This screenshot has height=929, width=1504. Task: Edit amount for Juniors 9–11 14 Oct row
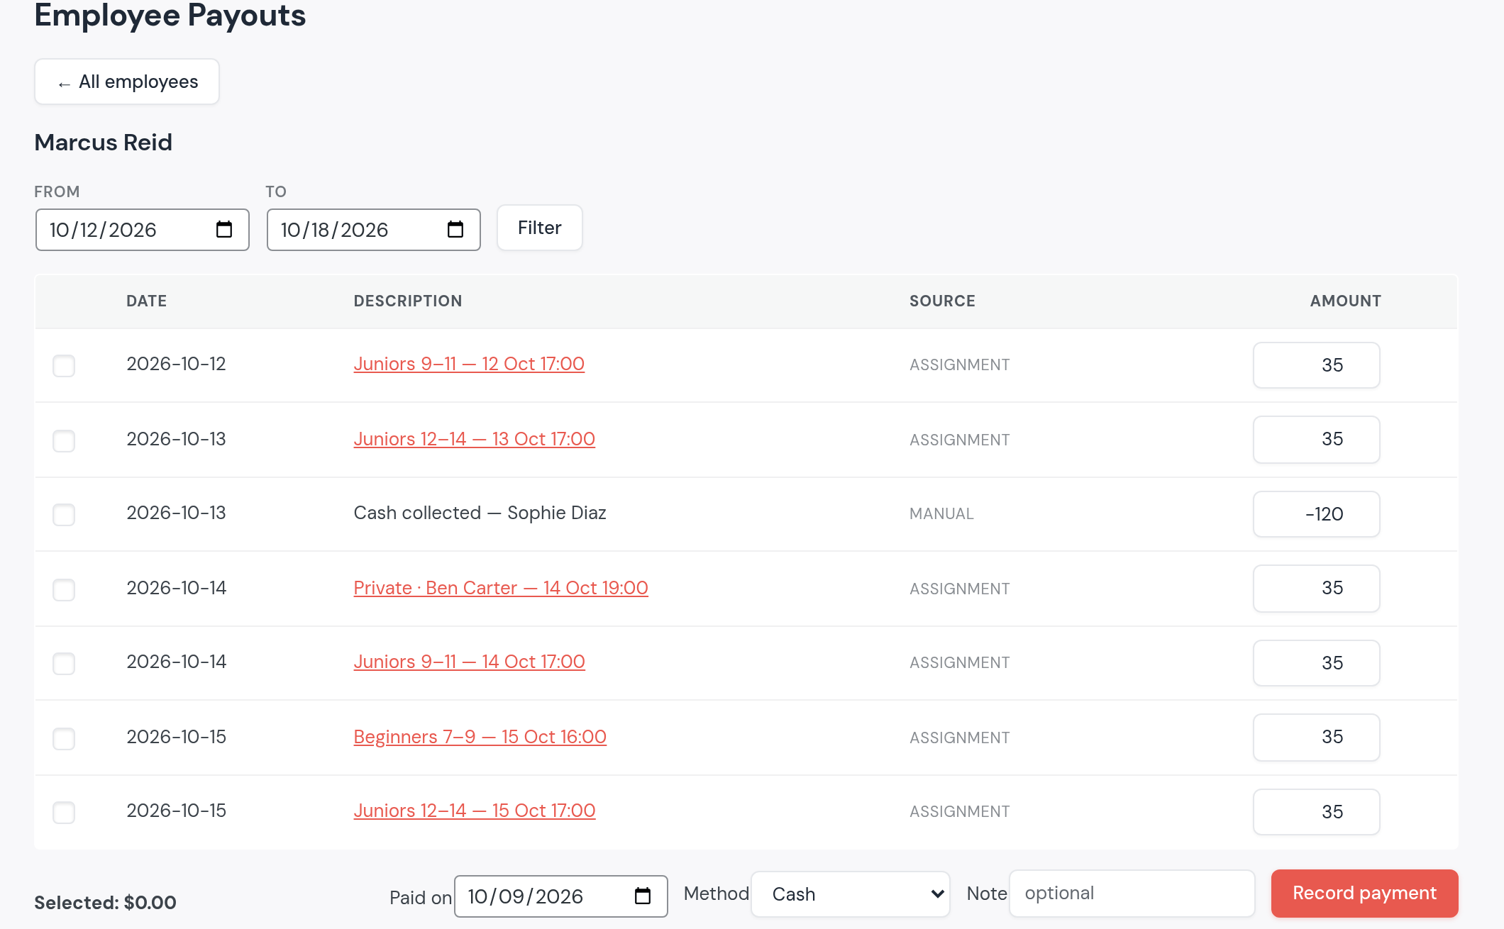[x=1317, y=663]
